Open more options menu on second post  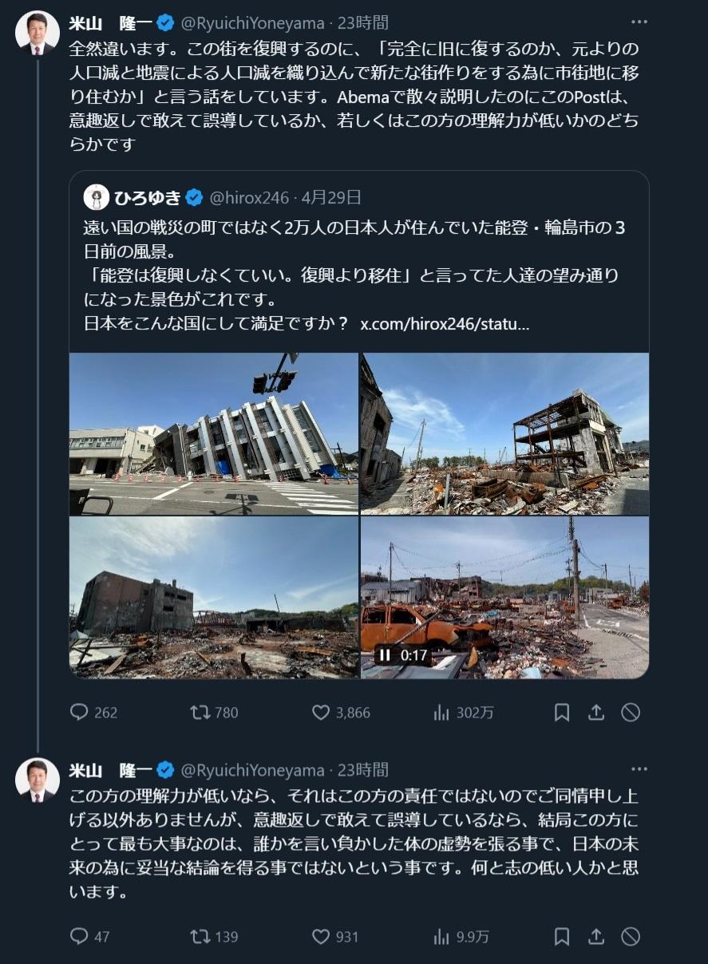point(639,769)
